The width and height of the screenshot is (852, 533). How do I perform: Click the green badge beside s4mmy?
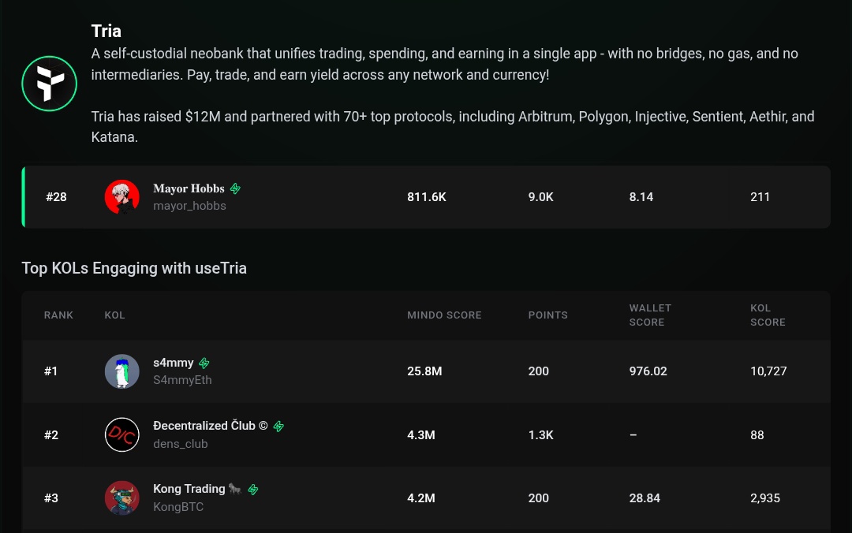pyautogui.click(x=204, y=363)
